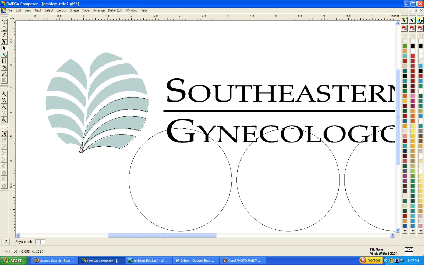Screen dimensions: 424x265
Task: Select the paint bucket fill tool
Action: (4, 67)
